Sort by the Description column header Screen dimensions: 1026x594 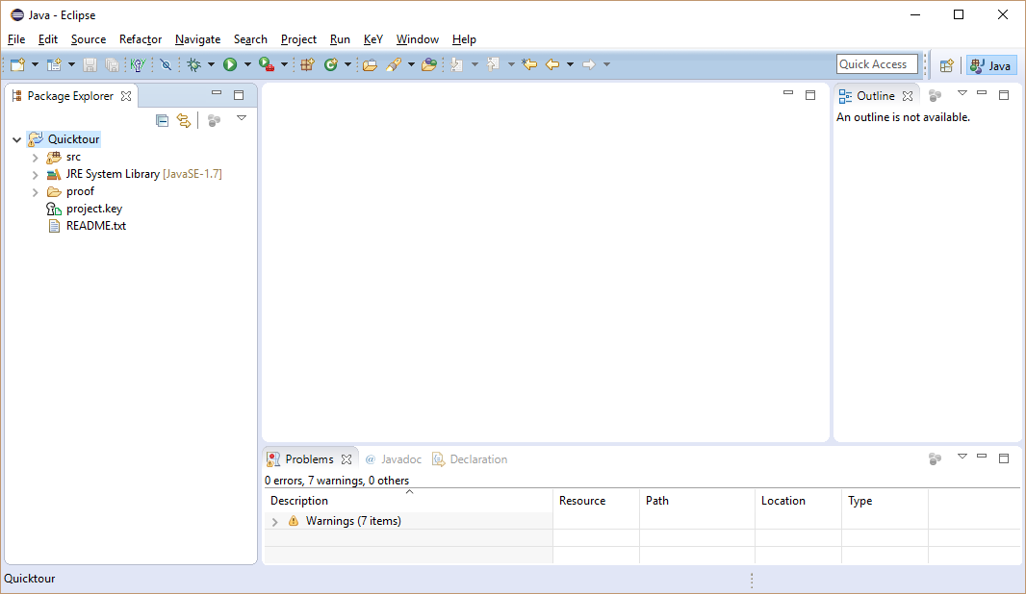pos(408,501)
